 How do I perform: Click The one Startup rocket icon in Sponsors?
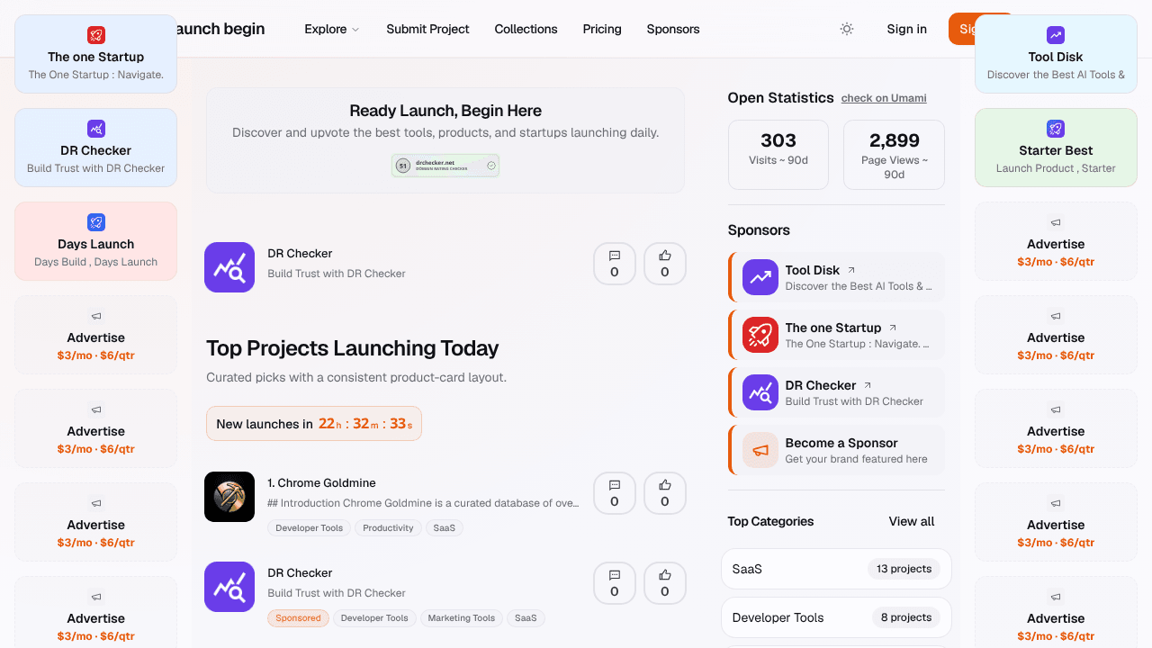(760, 335)
